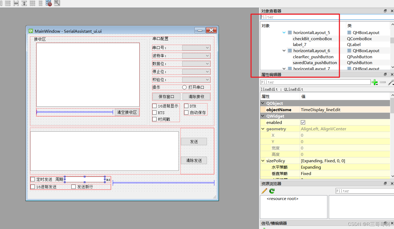Apply vertical splitter layout tool
This screenshot has width=394, height=229.
point(24,3)
